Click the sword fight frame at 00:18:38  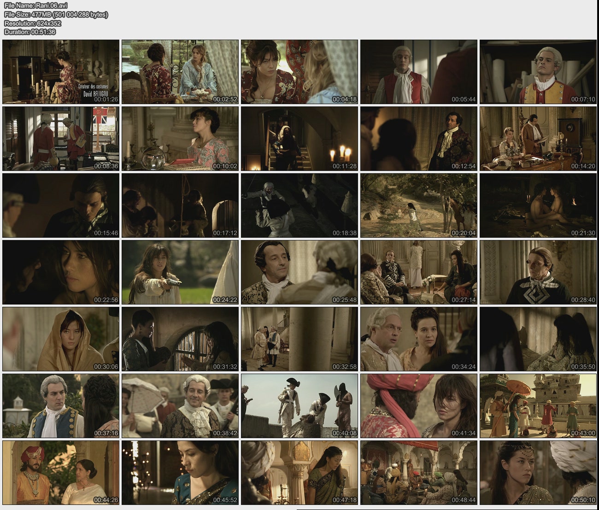pos(299,205)
